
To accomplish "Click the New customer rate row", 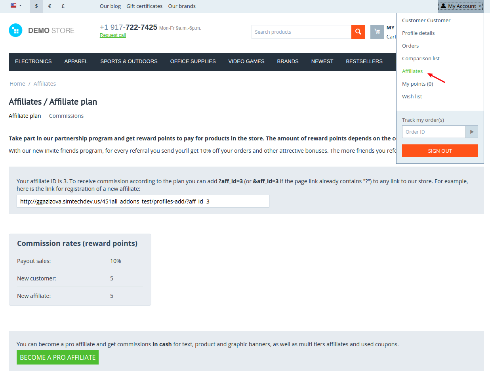I will pyautogui.click(x=80, y=278).
